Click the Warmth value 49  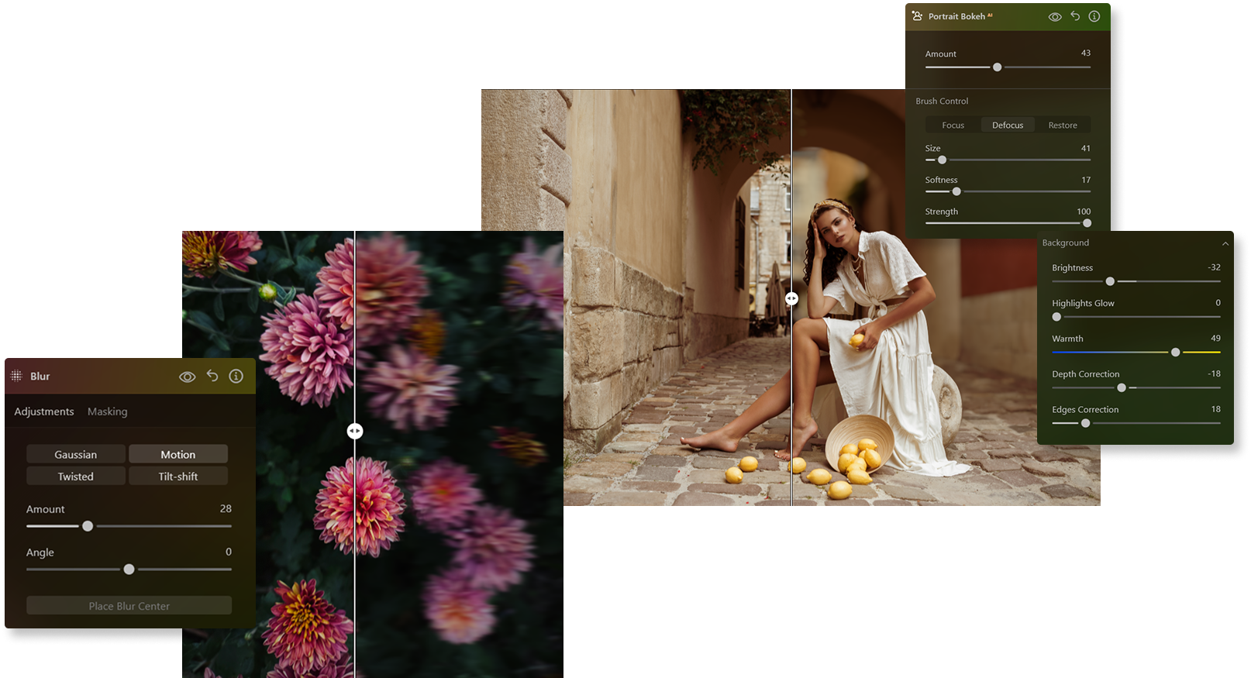tap(1215, 338)
